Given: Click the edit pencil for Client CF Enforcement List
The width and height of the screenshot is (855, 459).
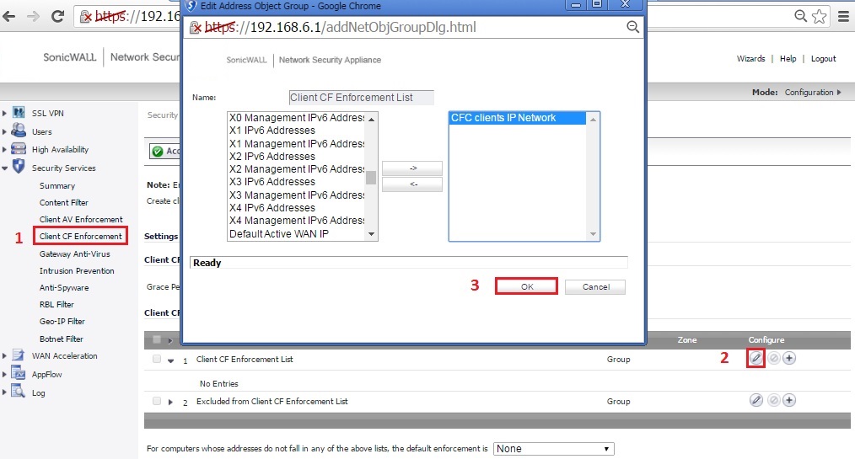Looking at the screenshot, I should pos(756,358).
